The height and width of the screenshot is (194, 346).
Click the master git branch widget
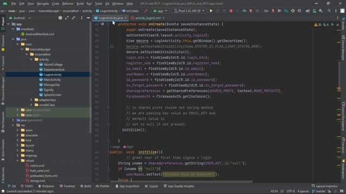point(319,191)
